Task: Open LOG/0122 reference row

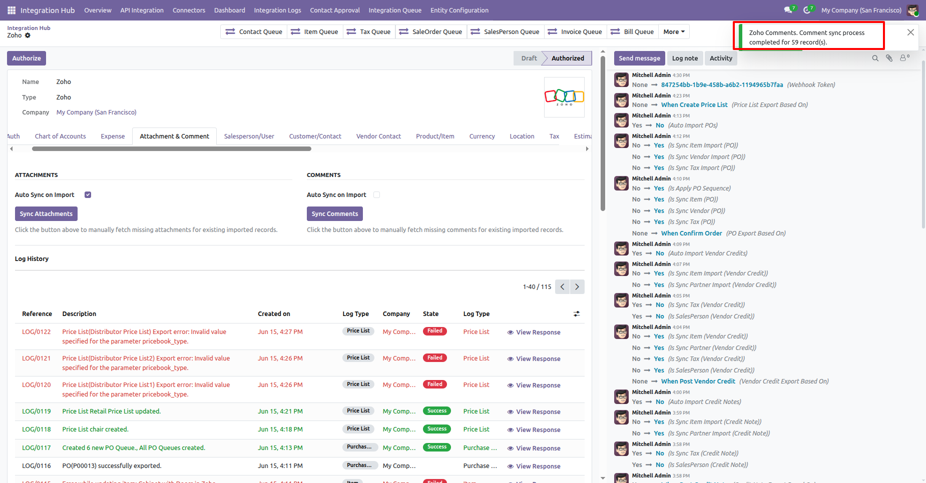Action: 37,332
